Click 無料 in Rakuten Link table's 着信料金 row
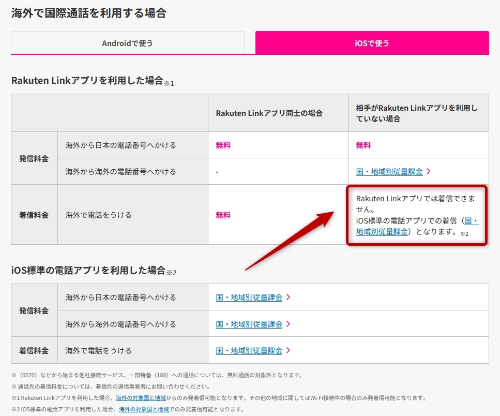500x416 pixels. coord(223,215)
